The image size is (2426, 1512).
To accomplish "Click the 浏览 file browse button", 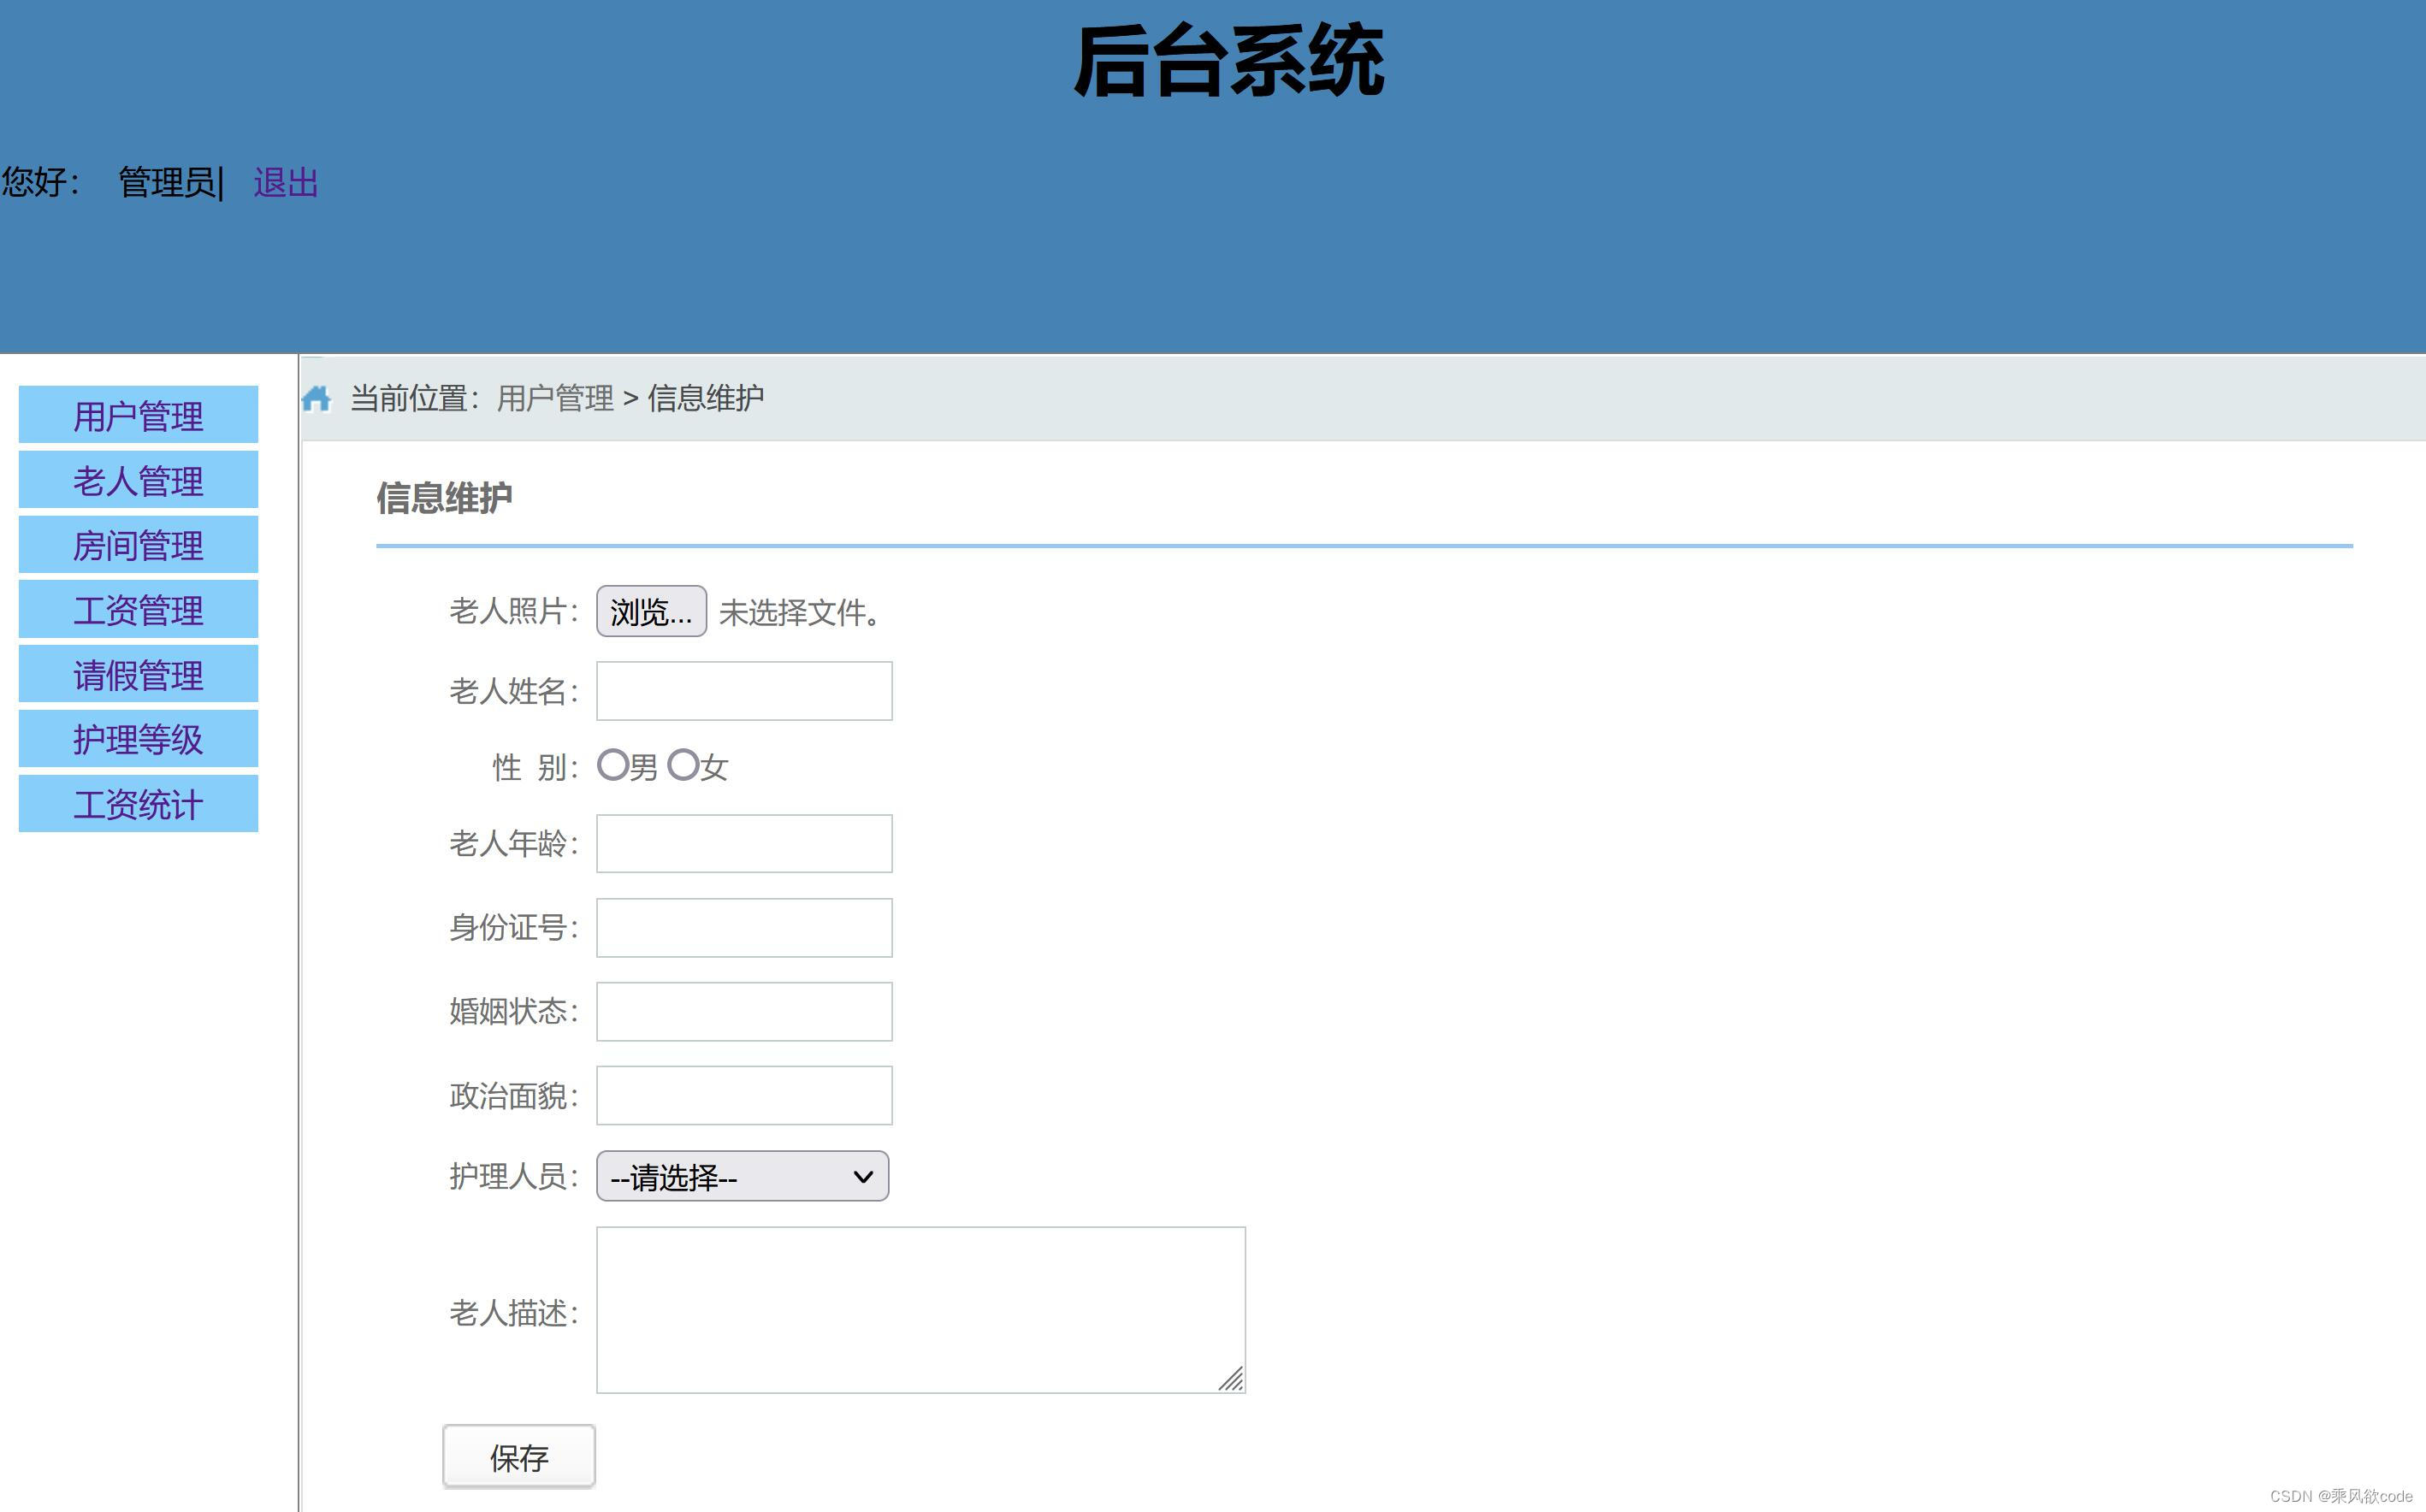I will 650,612.
